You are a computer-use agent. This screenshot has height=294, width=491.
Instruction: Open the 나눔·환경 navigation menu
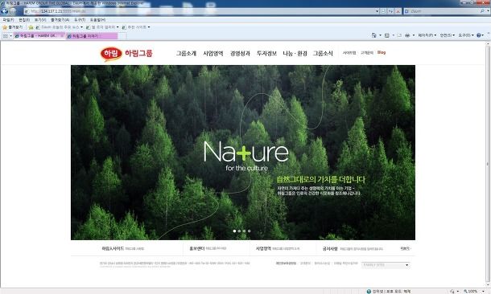[295, 54]
